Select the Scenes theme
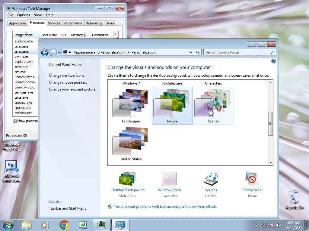This screenshot has width=309, height=231. (x=213, y=106)
